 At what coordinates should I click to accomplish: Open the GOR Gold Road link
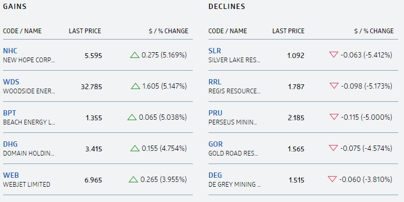click(x=215, y=144)
